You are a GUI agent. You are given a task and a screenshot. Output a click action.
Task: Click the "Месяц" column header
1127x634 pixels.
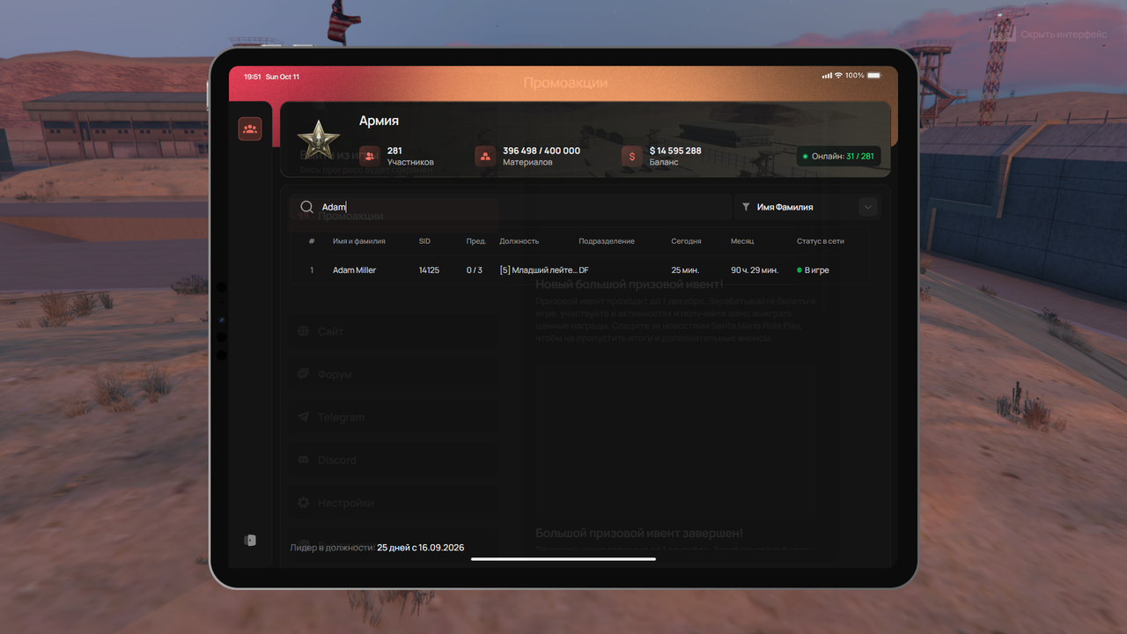(742, 241)
